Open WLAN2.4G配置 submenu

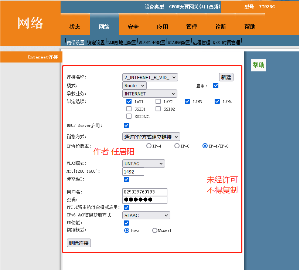tap(152, 43)
